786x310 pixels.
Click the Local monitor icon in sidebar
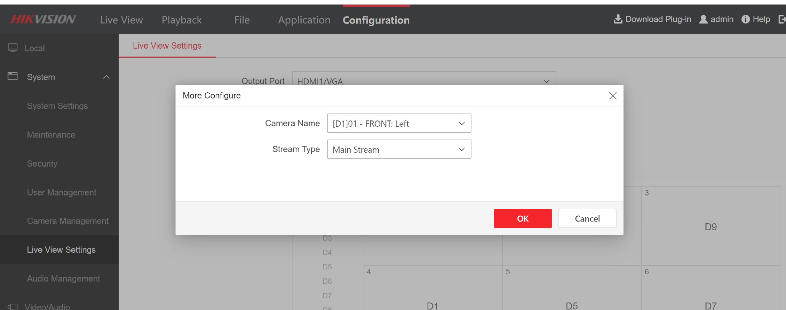coord(13,48)
